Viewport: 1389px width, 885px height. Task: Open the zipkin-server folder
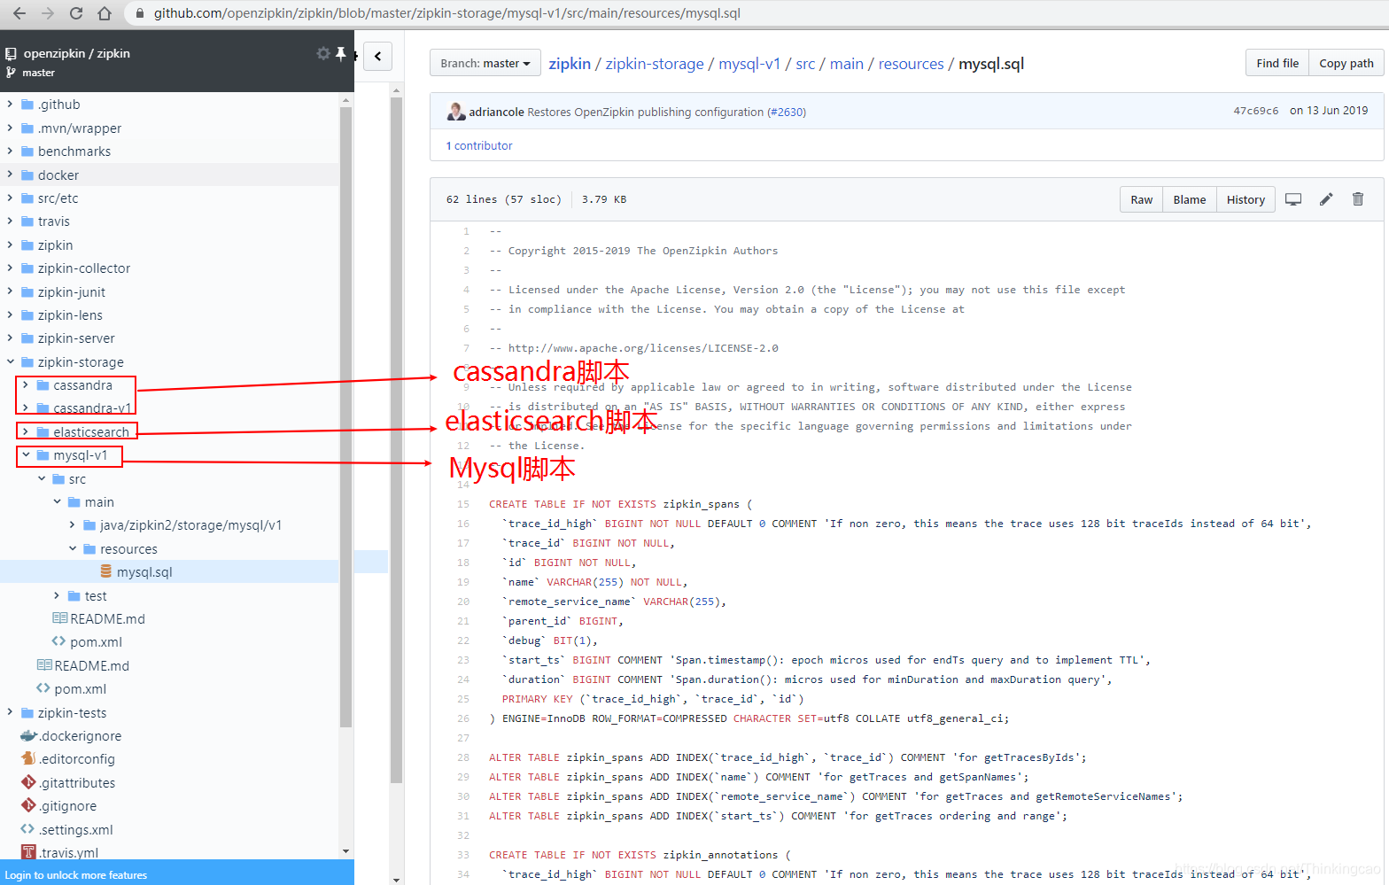76,338
